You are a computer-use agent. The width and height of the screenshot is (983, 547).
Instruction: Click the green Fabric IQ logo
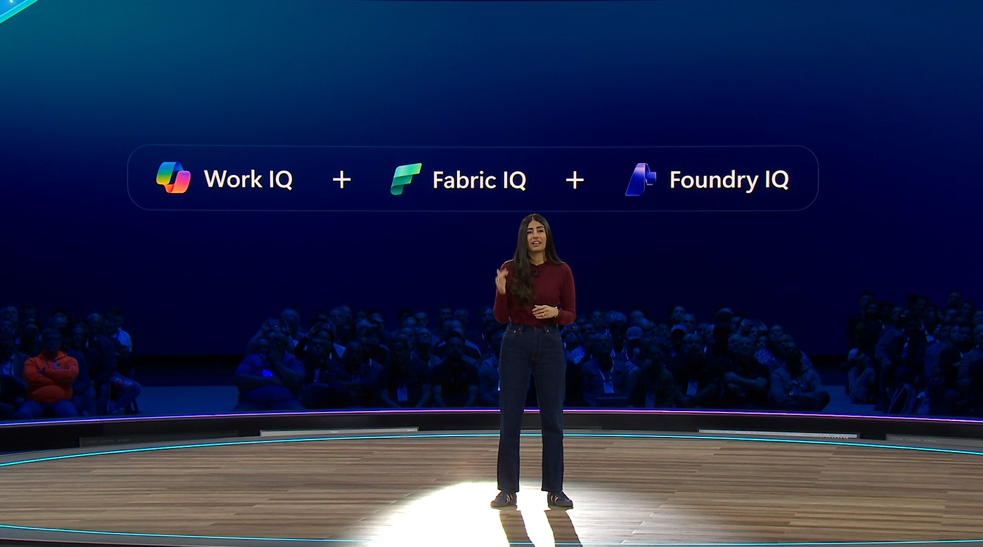pos(406,179)
